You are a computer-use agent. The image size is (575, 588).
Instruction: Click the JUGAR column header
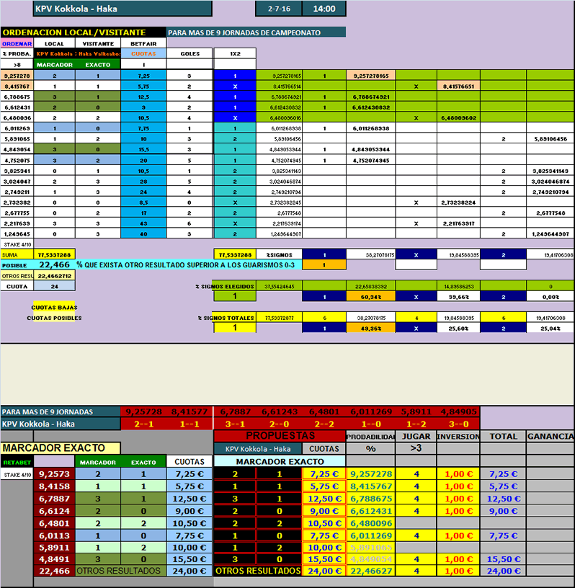(x=416, y=437)
